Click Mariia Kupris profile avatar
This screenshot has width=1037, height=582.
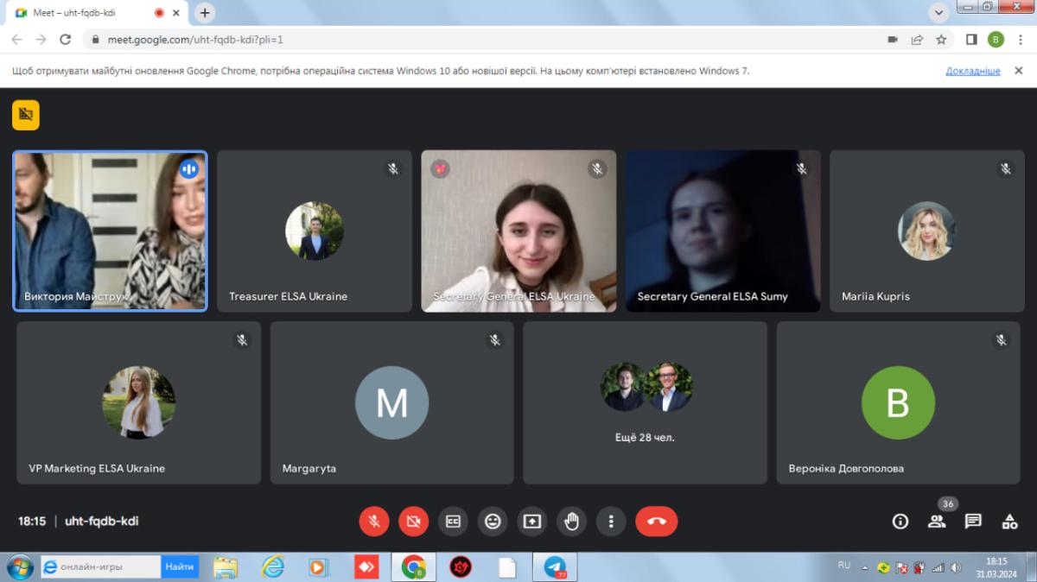927,231
